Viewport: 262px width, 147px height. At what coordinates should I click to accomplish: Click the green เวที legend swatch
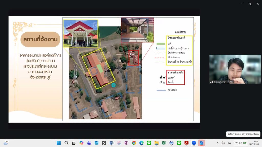(x=161, y=44)
